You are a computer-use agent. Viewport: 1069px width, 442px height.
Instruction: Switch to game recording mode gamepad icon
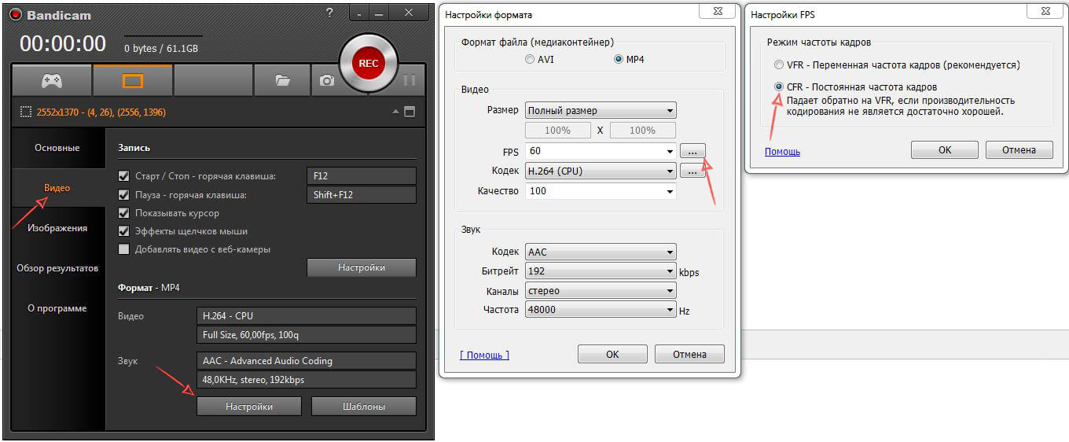point(52,80)
